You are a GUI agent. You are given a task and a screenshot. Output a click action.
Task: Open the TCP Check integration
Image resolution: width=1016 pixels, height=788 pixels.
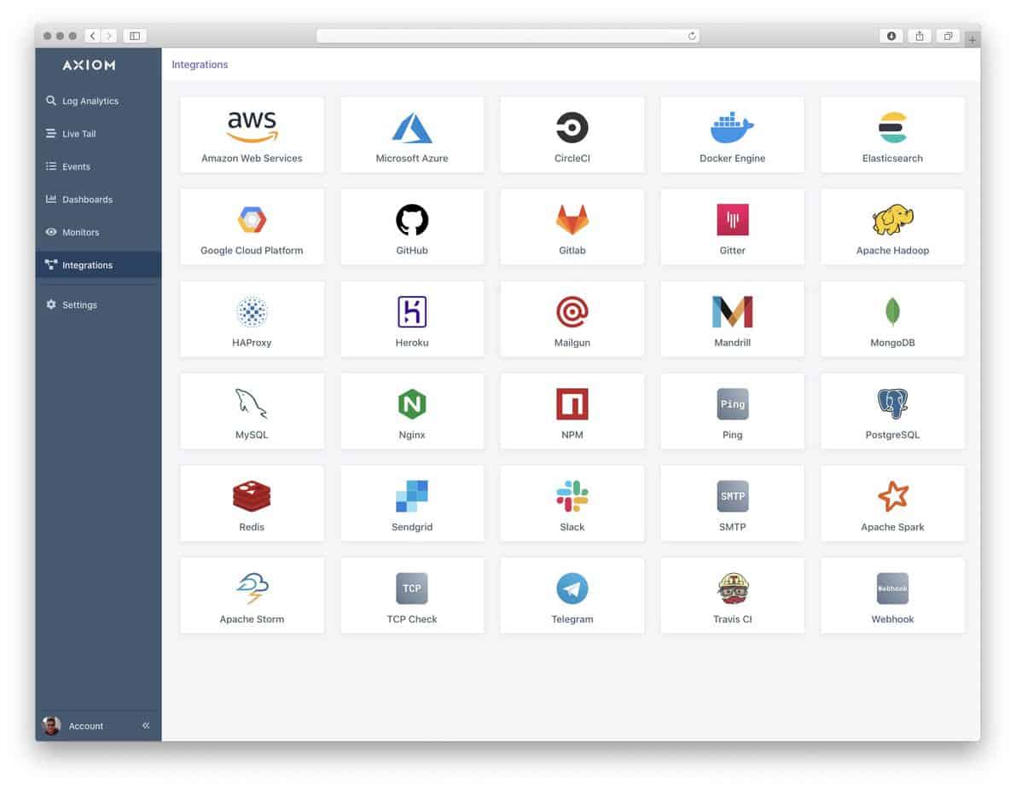pos(411,595)
